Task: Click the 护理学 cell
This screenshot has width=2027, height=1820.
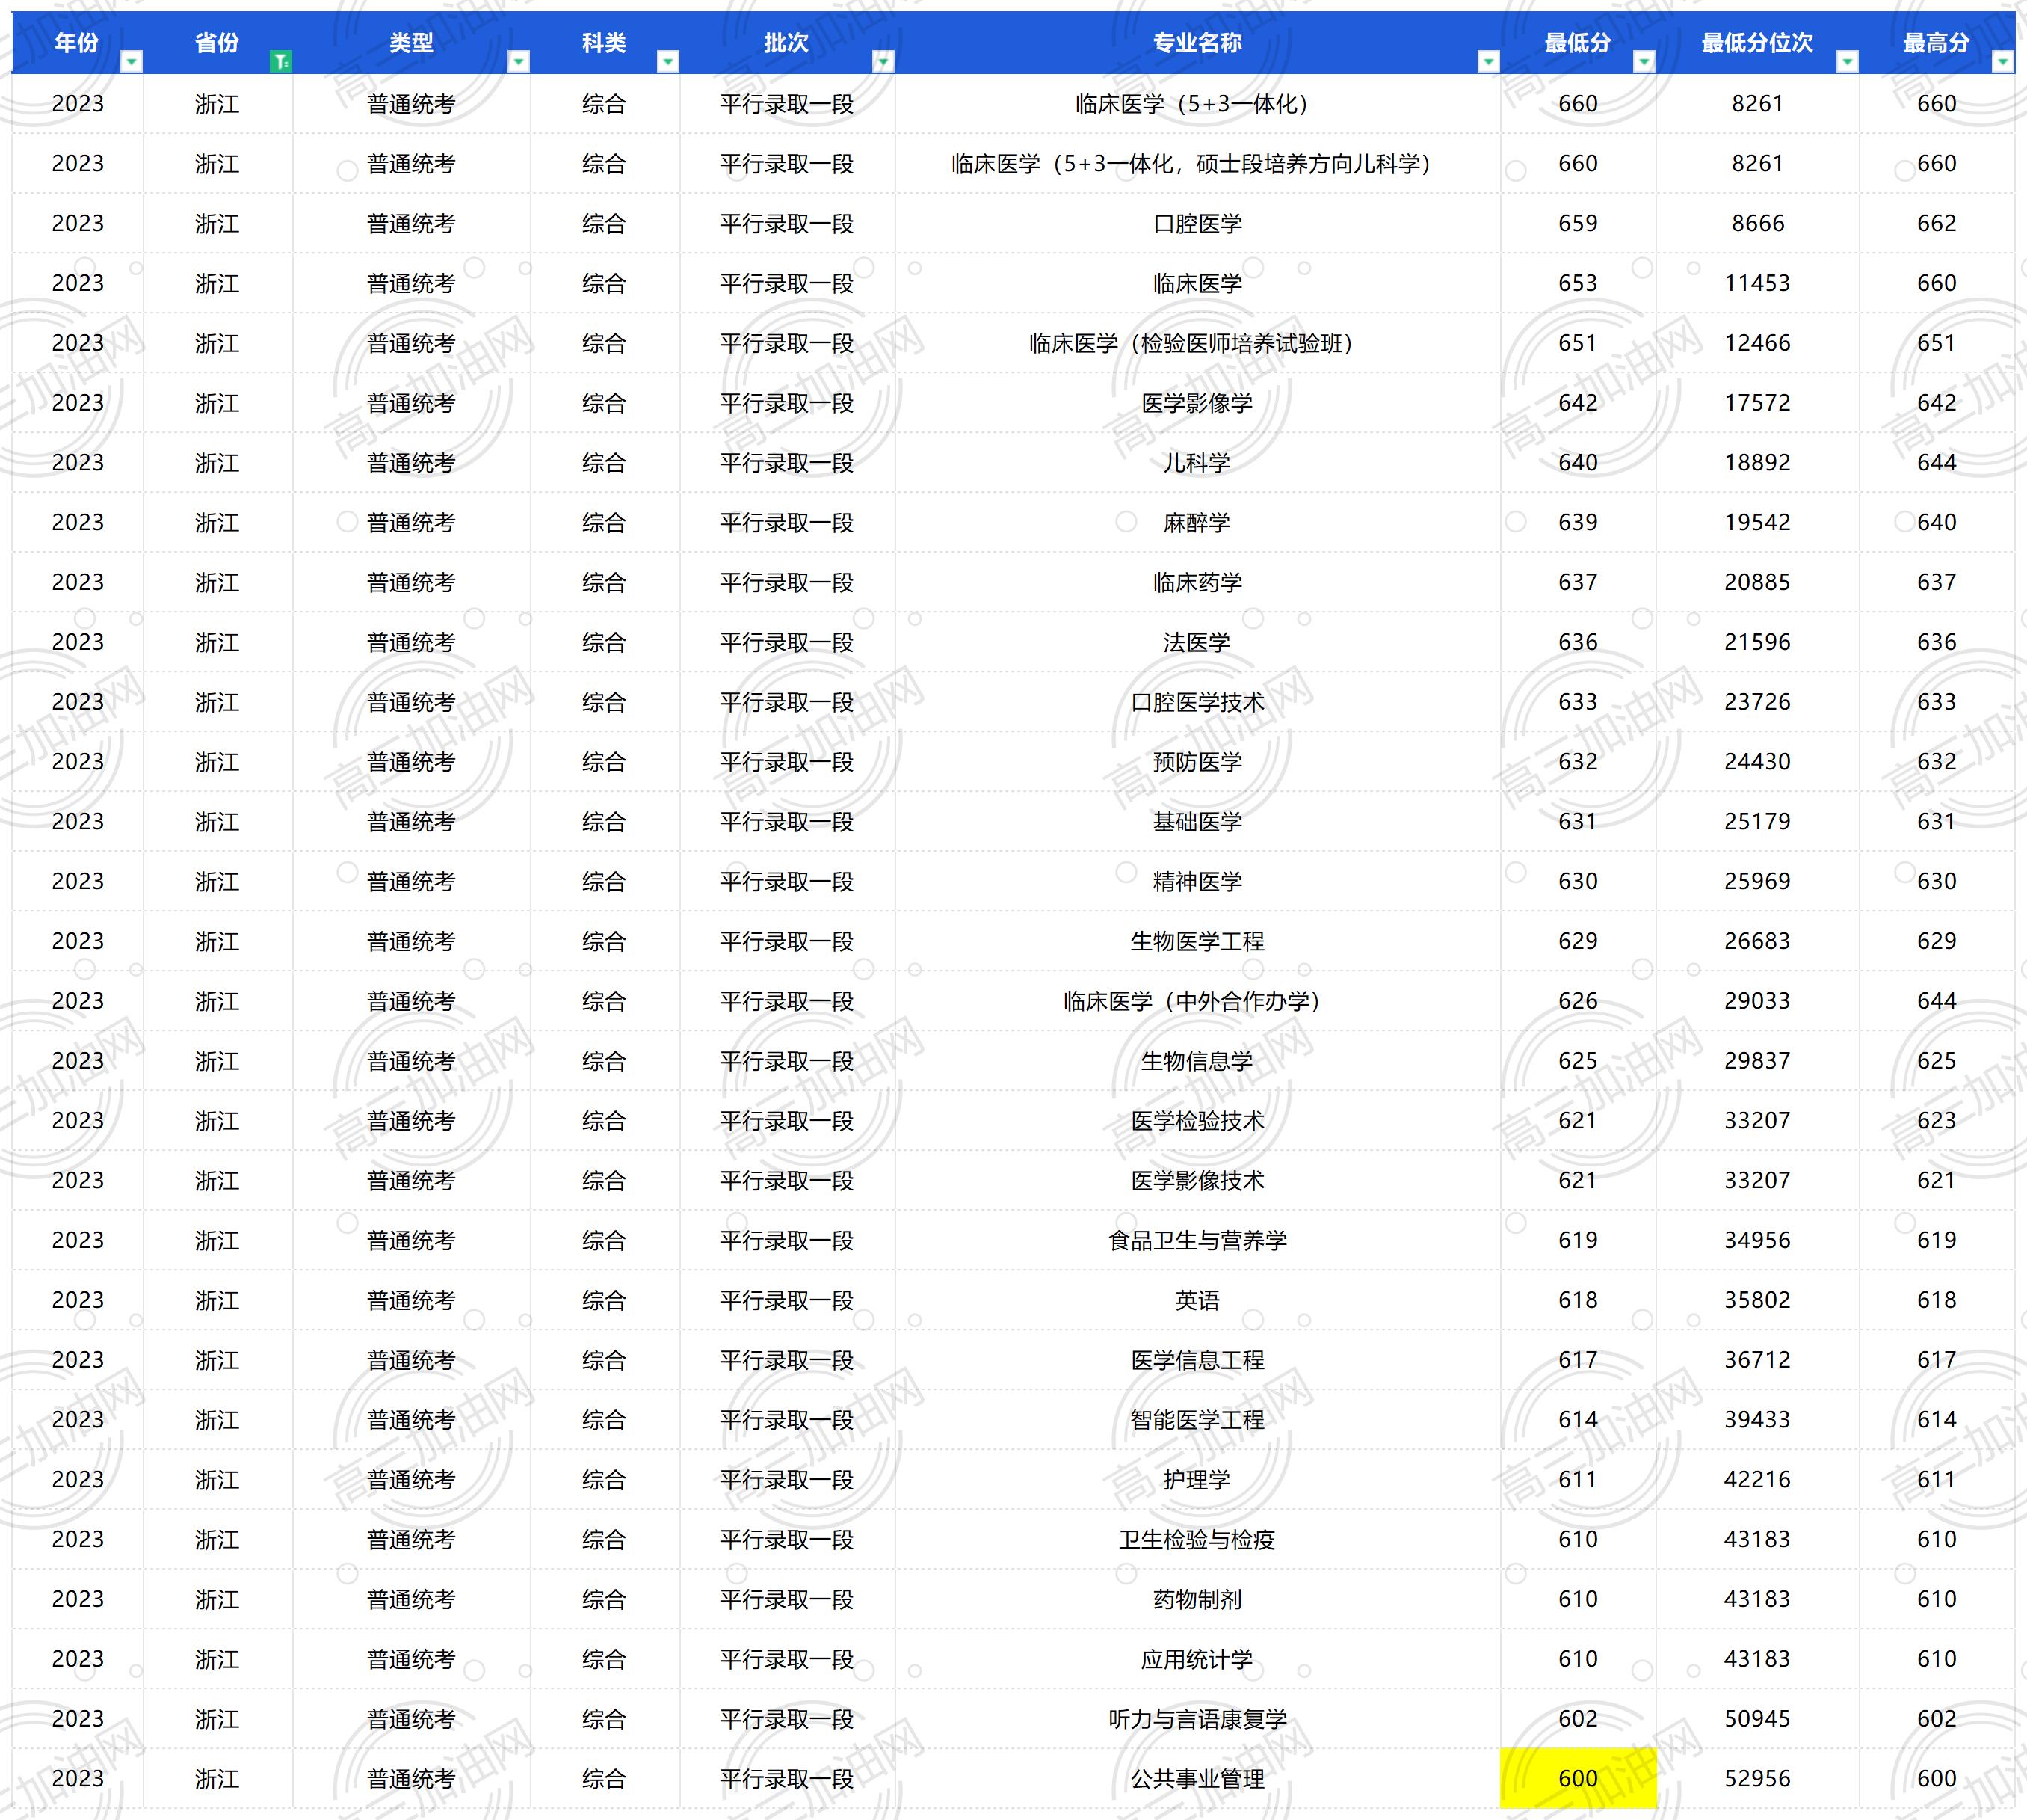Action: pyautogui.click(x=1197, y=1480)
